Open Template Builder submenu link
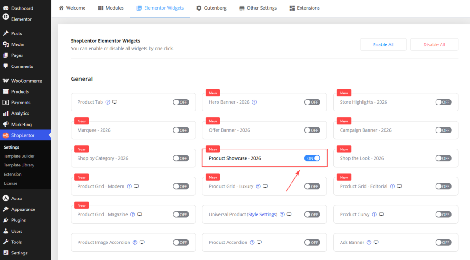470x260 pixels. (x=19, y=156)
